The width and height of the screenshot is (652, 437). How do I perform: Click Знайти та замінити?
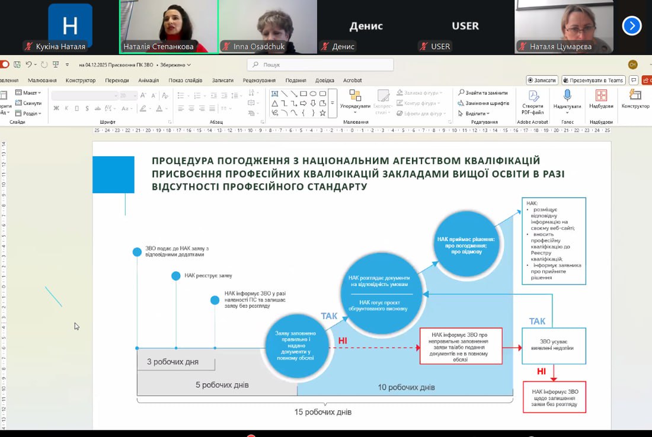coord(483,92)
